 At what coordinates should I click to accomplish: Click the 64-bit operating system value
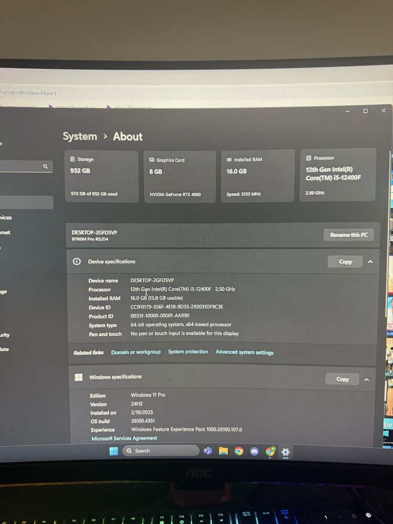point(181,324)
